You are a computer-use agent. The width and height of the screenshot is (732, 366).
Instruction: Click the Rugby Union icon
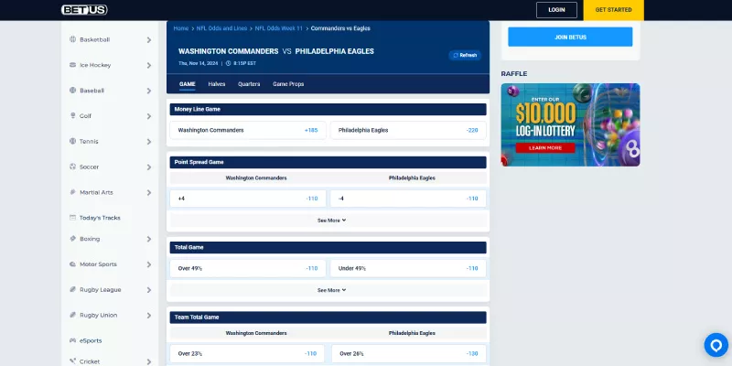[72, 315]
